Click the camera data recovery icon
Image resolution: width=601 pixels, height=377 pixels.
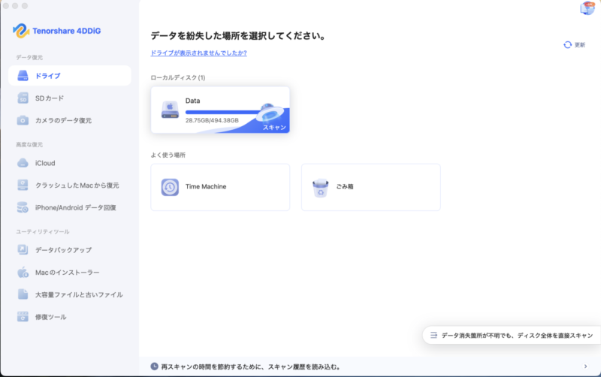coord(23,120)
